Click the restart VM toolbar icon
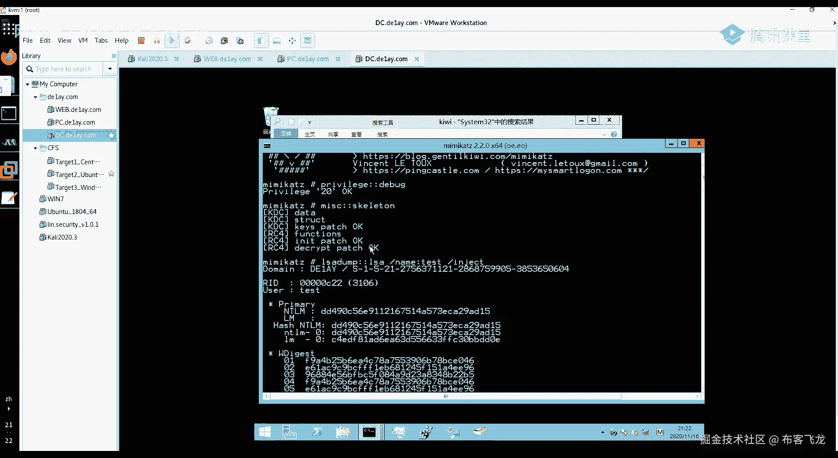 pyautogui.click(x=187, y=41)
